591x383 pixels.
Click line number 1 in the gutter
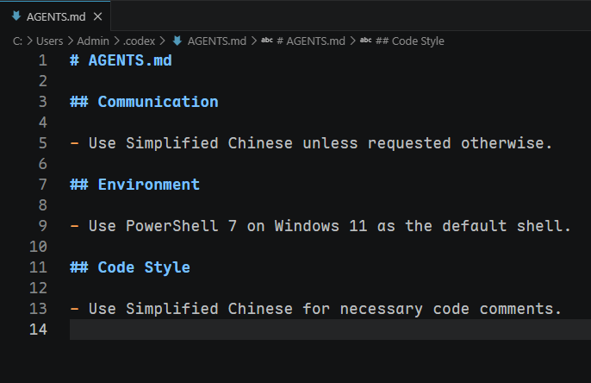point(42,60)
